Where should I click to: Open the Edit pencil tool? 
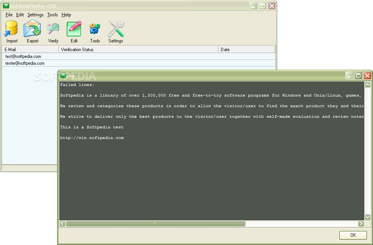pos(74,32)
